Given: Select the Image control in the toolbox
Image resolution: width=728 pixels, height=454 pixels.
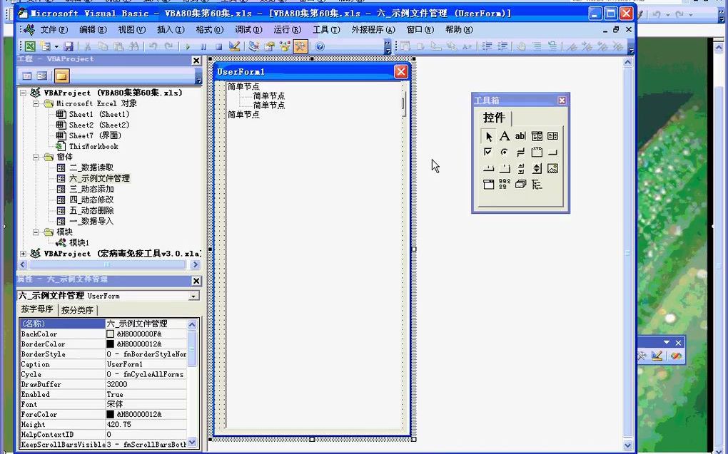Looking at the screenshot, I should point(552,168).
